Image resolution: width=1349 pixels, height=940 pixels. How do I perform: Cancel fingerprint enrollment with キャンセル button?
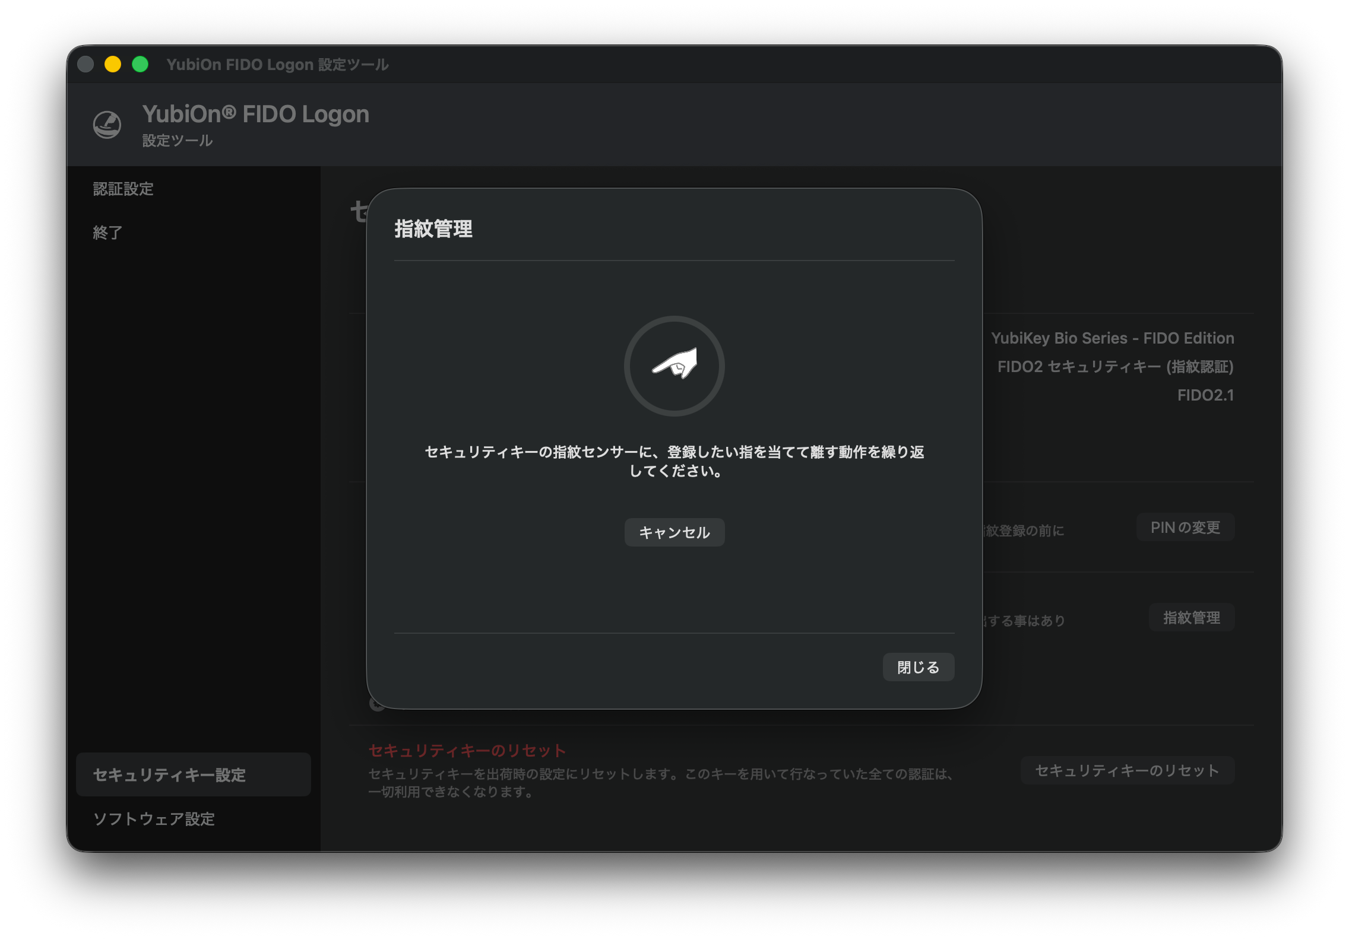coord(674,532)
